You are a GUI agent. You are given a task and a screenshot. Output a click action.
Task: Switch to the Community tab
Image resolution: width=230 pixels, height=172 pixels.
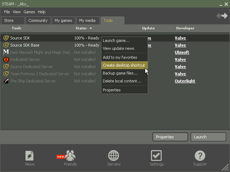[x=38, y=20]
